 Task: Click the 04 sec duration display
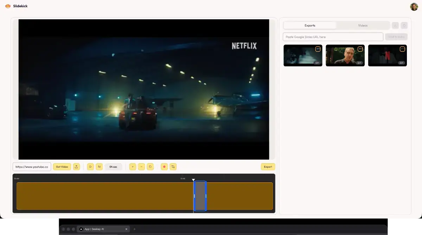(113, 167)
